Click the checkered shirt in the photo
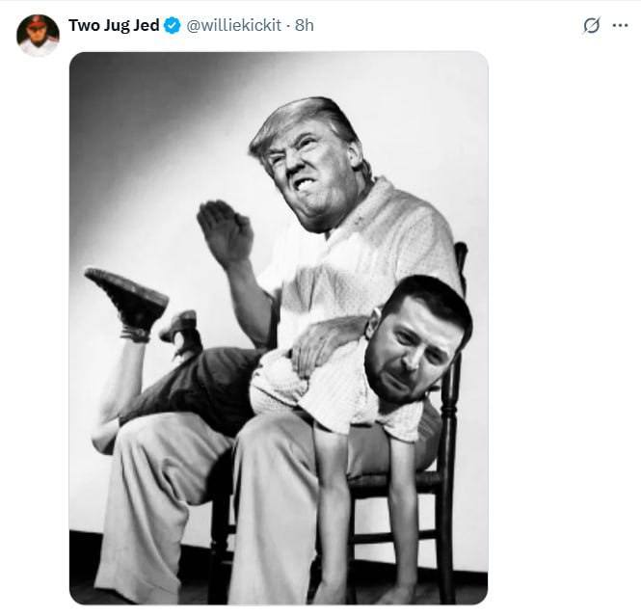 pyautogui.click(x=395, y=241)
